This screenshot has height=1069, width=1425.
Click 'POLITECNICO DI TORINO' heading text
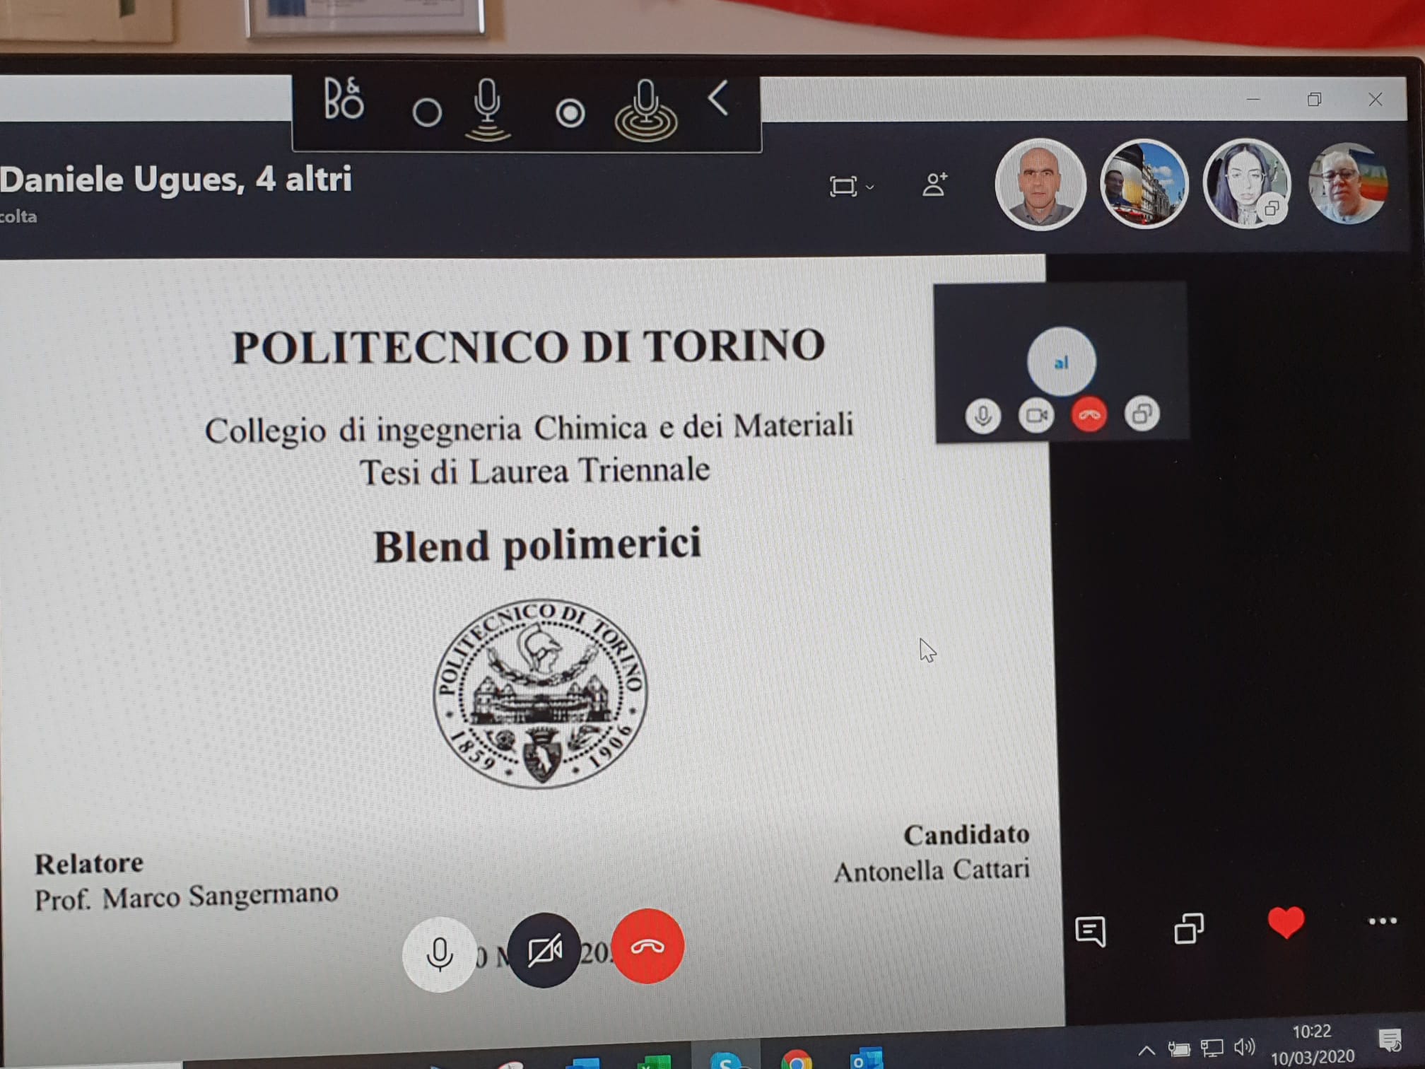tap(529, 346)
